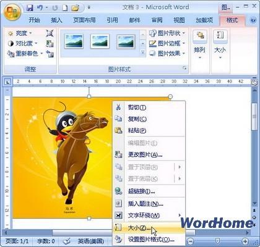Apply the first picture style thumbnail
The height and width of the screenshot is (247, 260).
pyautogui.click(x=74, y=41)
